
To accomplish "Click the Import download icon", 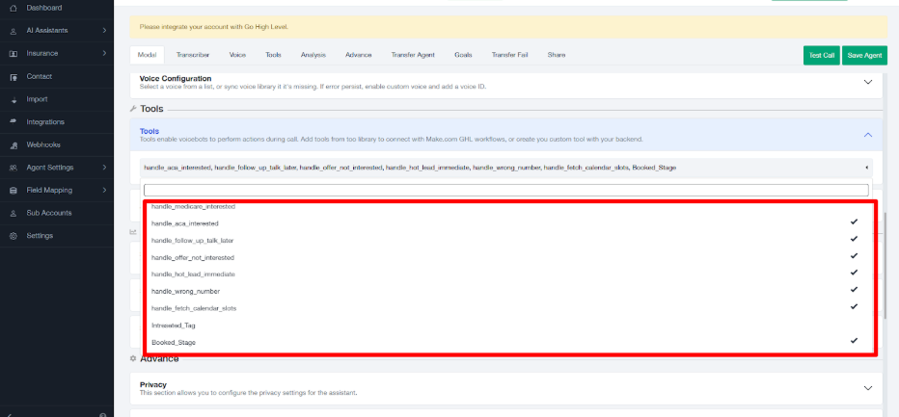I will [x=14, y=99].
